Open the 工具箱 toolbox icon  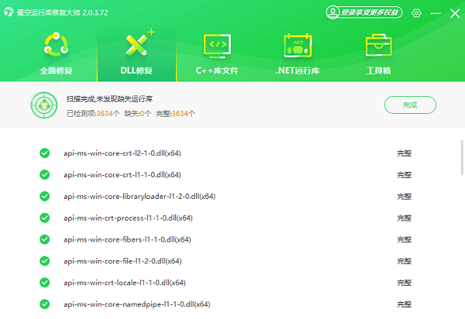click(379, 45)
